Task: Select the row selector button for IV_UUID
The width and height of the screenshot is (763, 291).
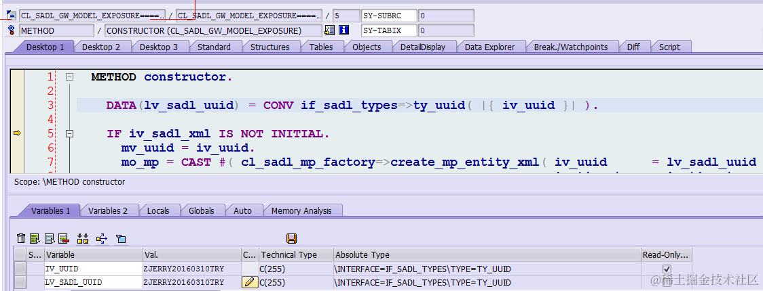Action: point(20,269)
